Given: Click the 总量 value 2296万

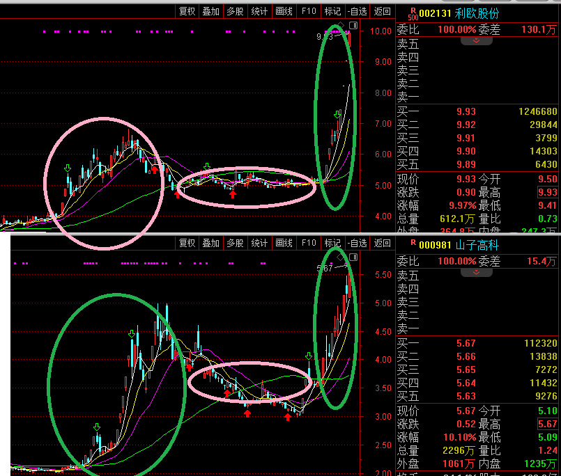Looking at the screenshot, I should tap(459, 451).
